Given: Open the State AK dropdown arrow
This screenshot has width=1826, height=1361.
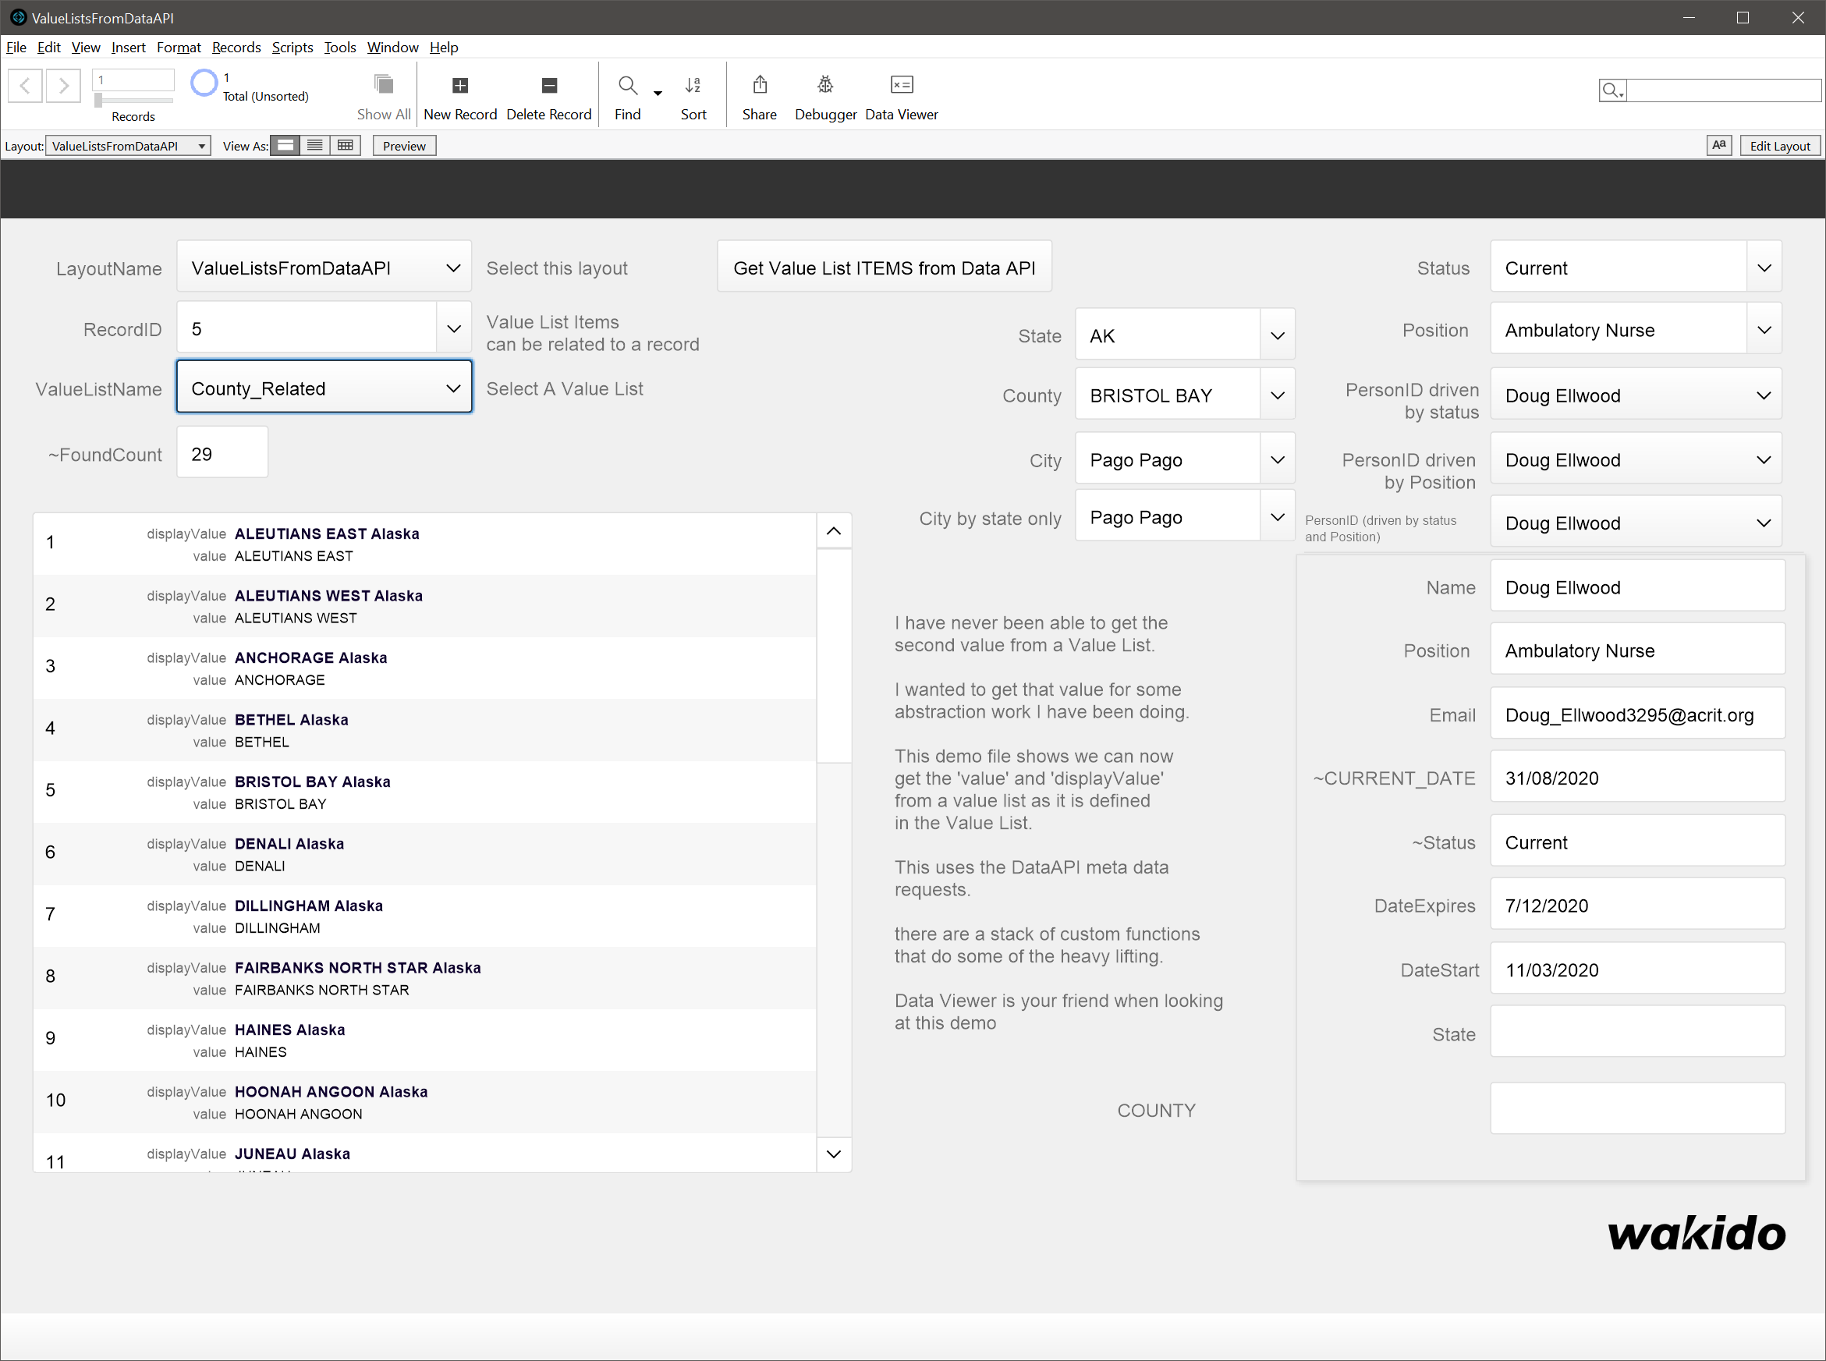Looking at the screenshot, I should (x=1277, y=335).
